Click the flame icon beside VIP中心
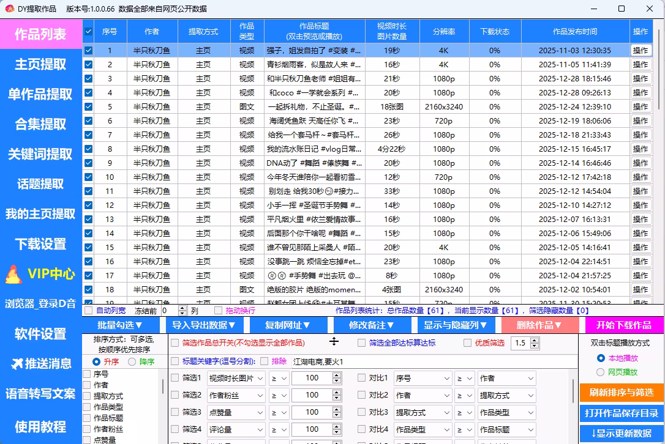 pos(13,273)
